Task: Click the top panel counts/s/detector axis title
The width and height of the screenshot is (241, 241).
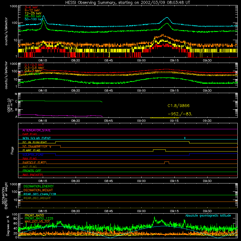Action: [6, 31]
